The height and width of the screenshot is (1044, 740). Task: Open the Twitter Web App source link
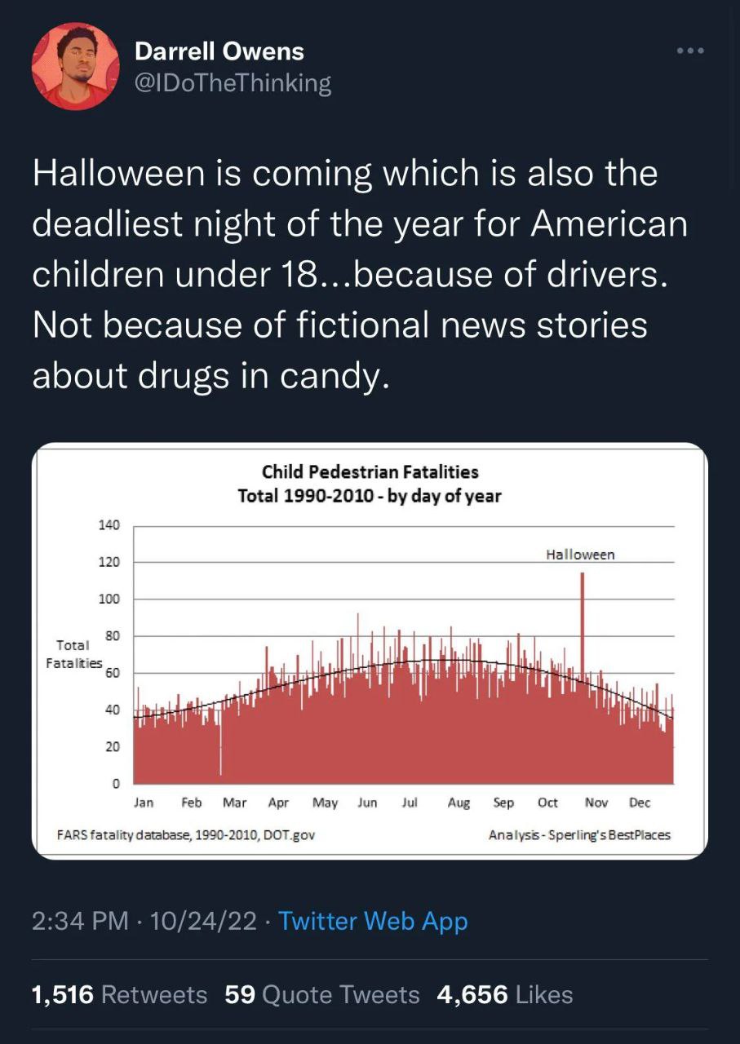pyautogui.click(x=373, y=921)
